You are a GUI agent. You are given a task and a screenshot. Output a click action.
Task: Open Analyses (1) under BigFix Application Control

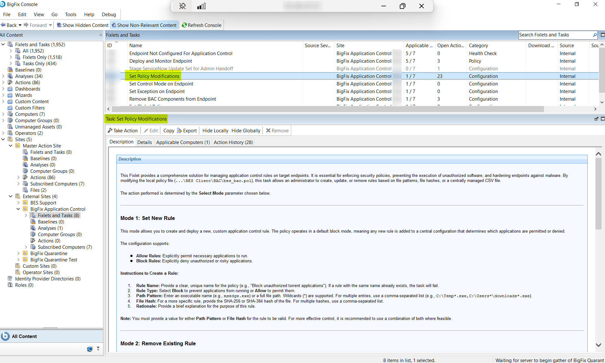[x=50, y=228]
